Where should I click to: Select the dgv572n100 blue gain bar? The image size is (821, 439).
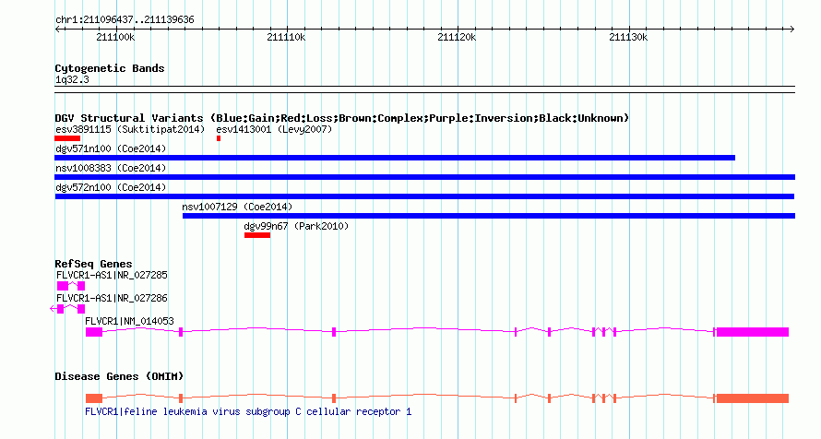[424, 196]
